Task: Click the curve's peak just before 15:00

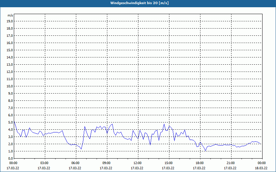Action: click(x=164, y=124)
